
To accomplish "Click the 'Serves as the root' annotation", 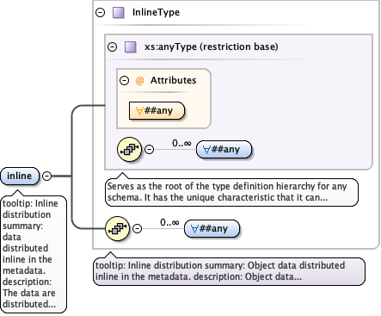I will (231, 192).
